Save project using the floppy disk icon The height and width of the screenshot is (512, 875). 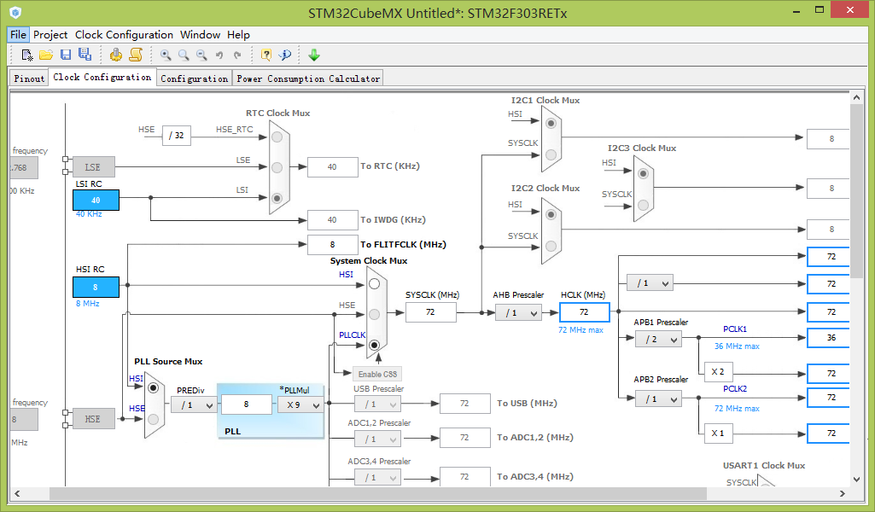66,55
